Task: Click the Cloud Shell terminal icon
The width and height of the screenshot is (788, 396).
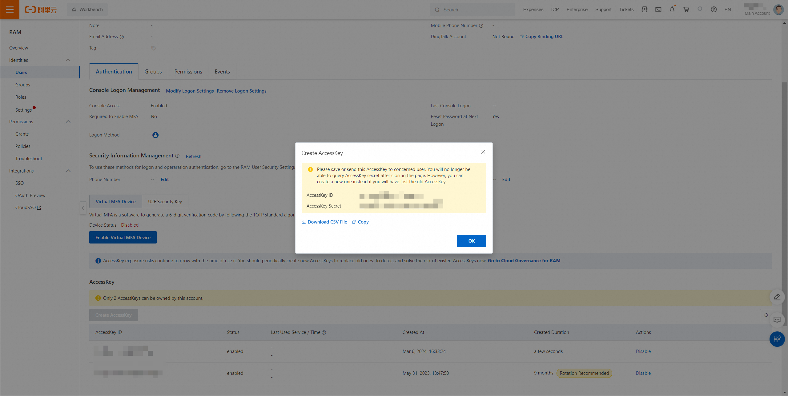Action: click(658, 10)
